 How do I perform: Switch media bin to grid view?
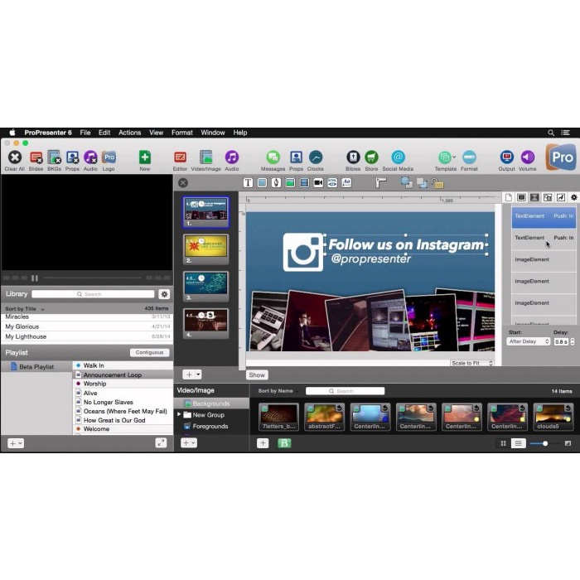504,443
